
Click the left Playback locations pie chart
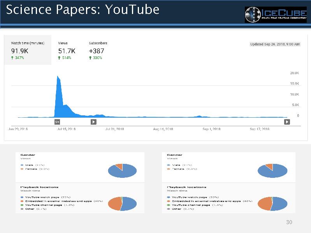click(x=122, y=203)
